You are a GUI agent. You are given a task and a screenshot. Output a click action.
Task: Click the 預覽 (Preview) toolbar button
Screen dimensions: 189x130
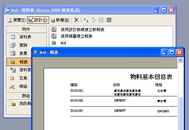click(x=16, y=20)
